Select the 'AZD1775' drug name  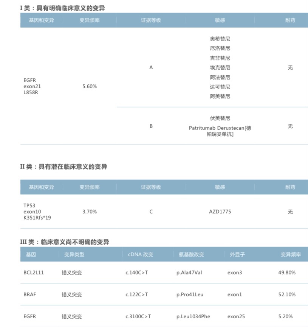pos(220,212)
